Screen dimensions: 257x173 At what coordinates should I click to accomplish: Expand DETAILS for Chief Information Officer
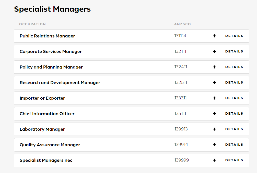(234, 114)
